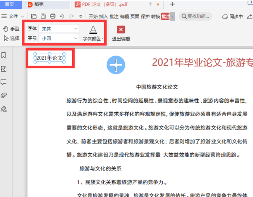Screen dimensions: 253x197
Task: Open the comments panel in sidebar
Action: point(4,82)
